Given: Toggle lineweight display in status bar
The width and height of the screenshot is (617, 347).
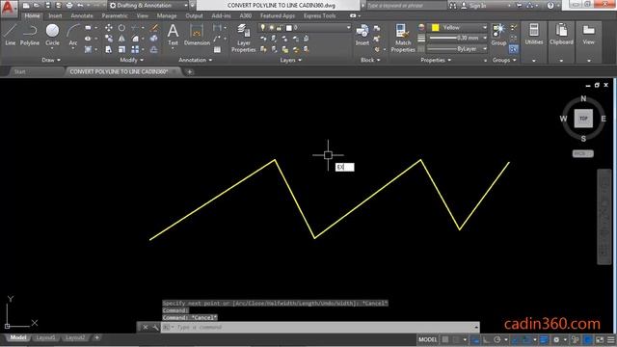Looking at the screenshot, I should [x=544, y=339].
